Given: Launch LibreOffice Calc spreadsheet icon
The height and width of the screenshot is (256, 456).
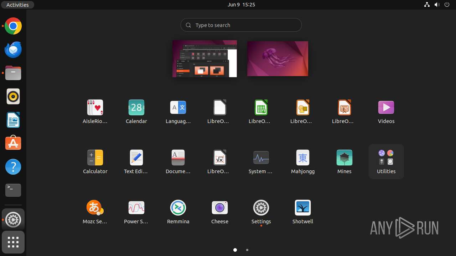Looking at the screenshot, I should (x=261, y=112).
